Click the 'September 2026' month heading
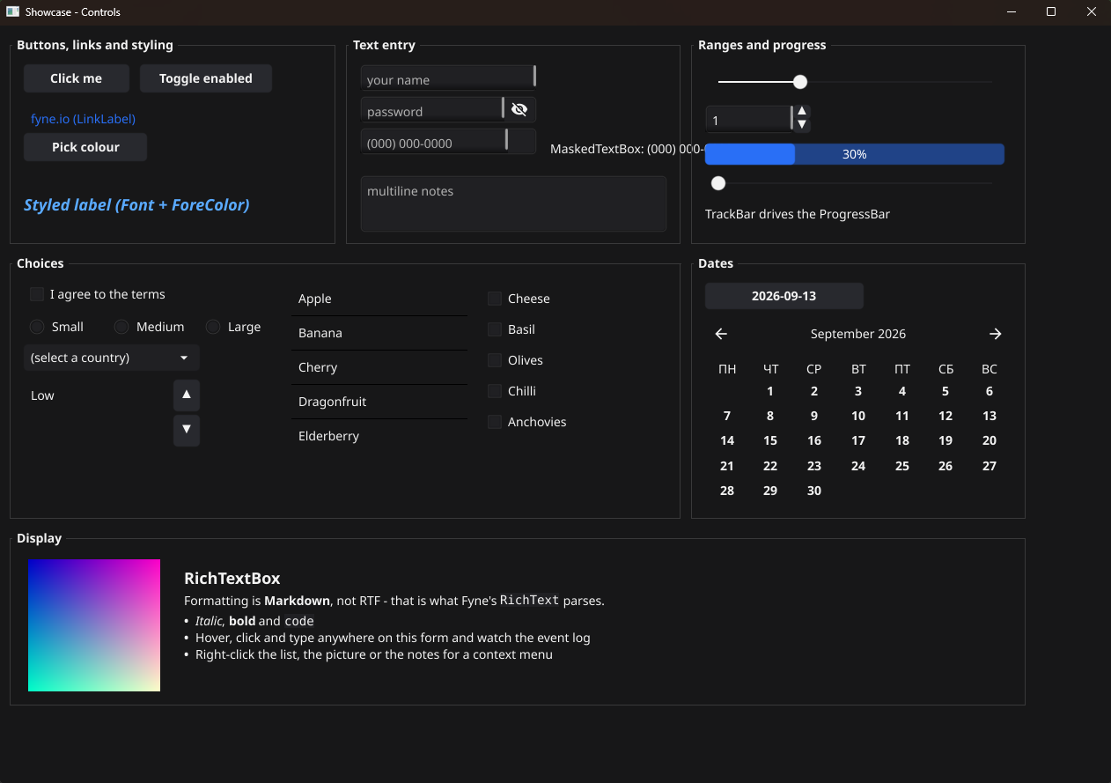 pyautogui.click(x=858, y=334)
